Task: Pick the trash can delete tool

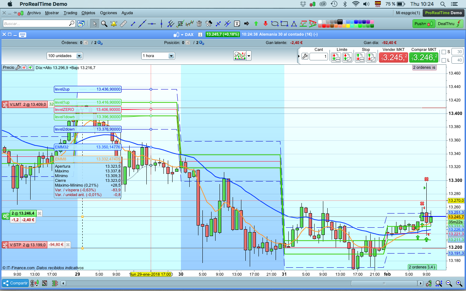Action: pyautogui.click(x=199, y=24)
